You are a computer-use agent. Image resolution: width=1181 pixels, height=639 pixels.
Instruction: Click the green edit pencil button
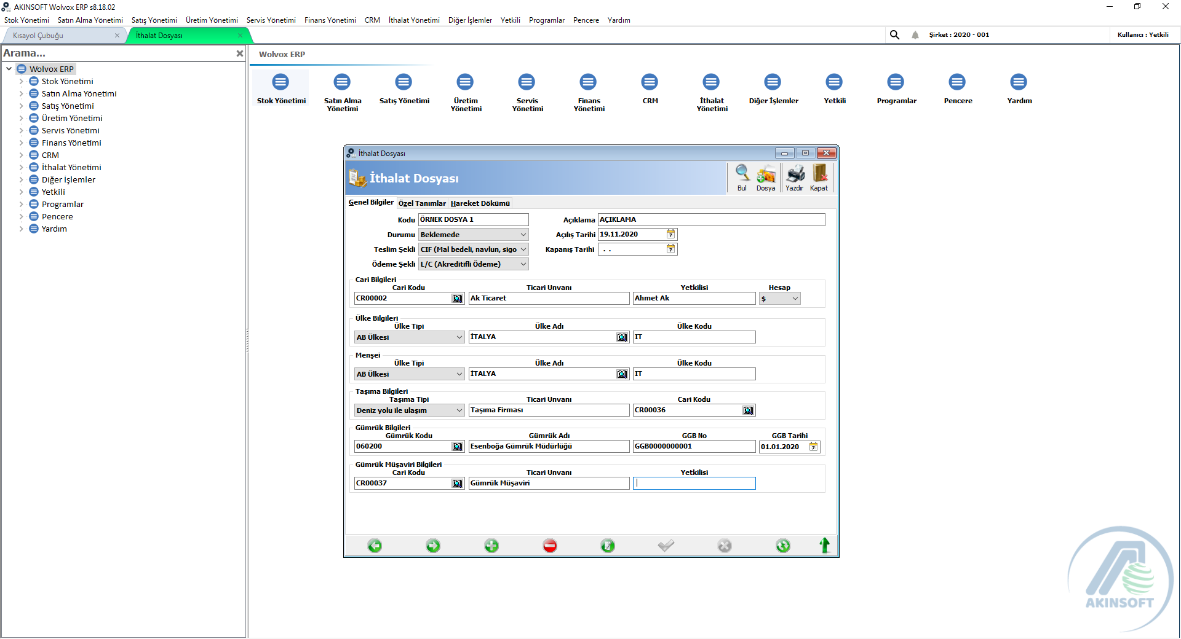pyautogui.click(x=608, y=546)
